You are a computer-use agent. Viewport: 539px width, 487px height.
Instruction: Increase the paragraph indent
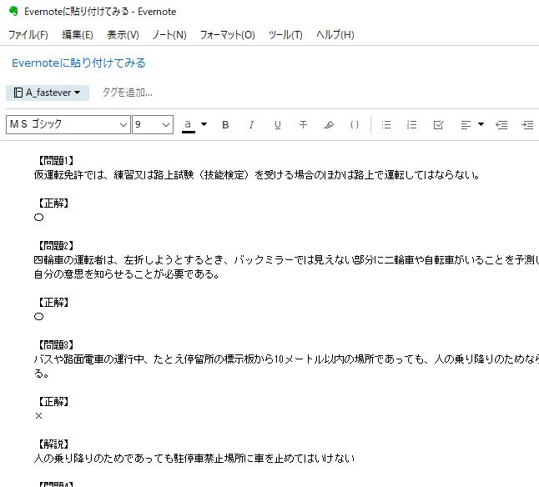pos(527,125)
